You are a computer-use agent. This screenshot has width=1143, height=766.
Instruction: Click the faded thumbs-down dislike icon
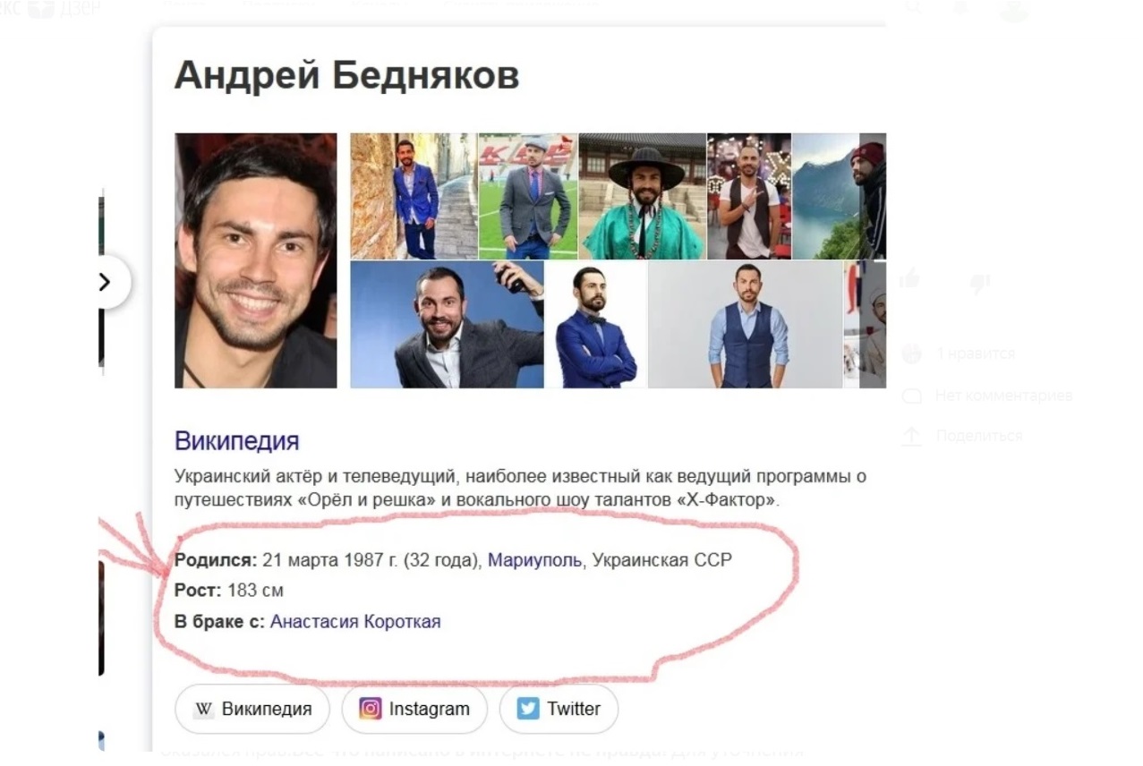click(980, 285)
